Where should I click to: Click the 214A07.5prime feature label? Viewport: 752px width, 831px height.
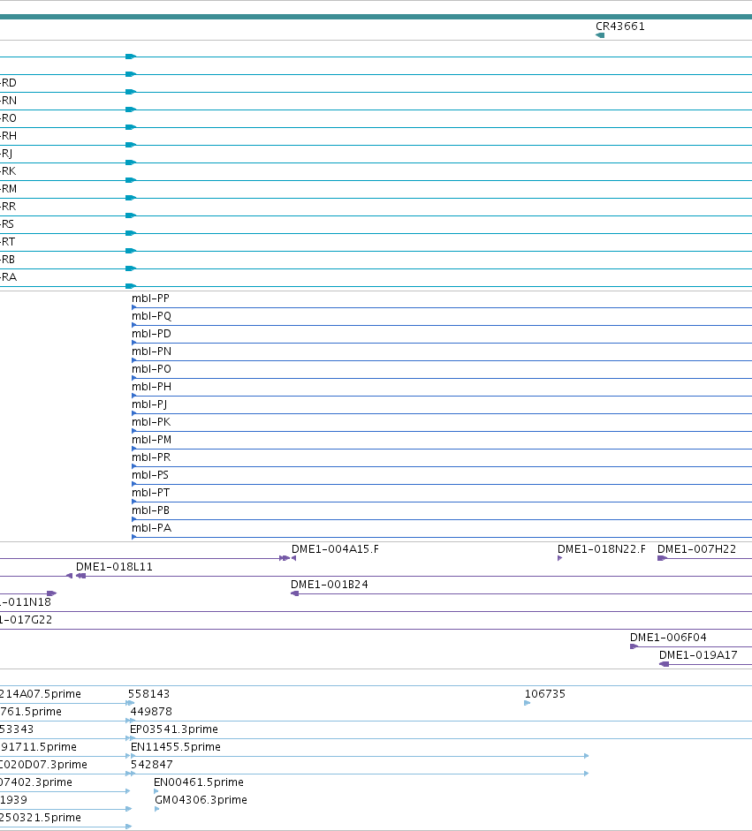point(41,694)
